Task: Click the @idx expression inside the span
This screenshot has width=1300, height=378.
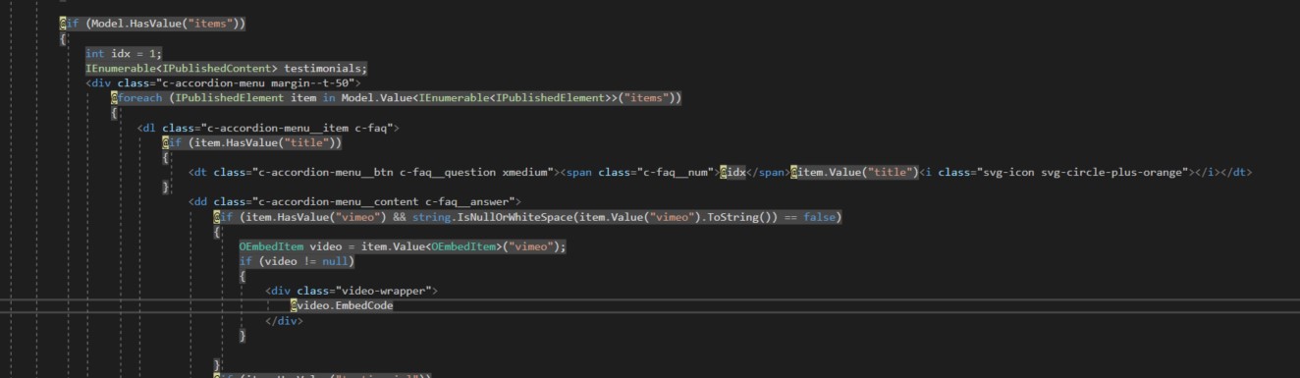Action: click(731, 173)
